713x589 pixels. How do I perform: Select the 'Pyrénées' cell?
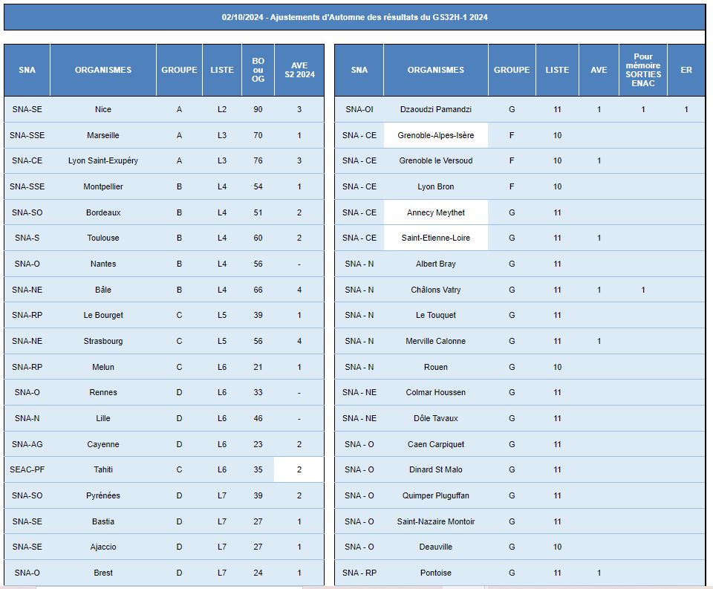tap(103, 495)
